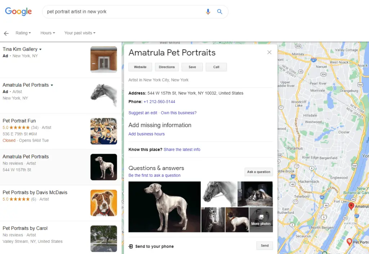369x254 pixels.
Task: Open the horse sketch thumbnail in the Amatrula ad
Action: click(x=103, y=96)
